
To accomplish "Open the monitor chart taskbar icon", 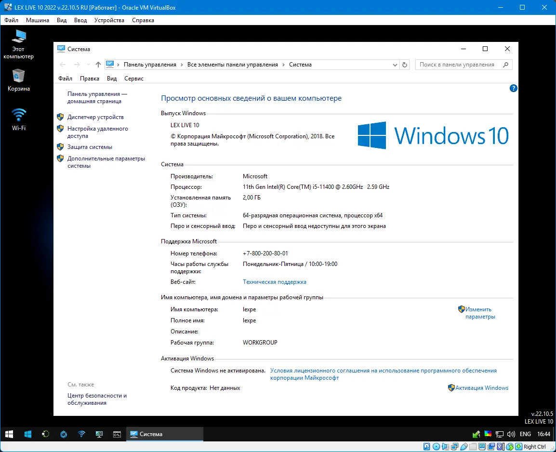I will (99, 434).
